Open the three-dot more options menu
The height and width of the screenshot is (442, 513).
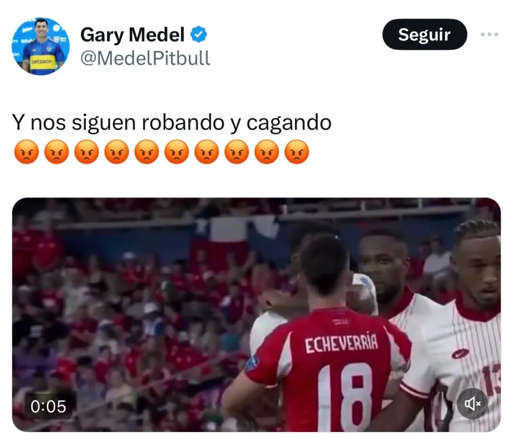click(x=489, y=34)
